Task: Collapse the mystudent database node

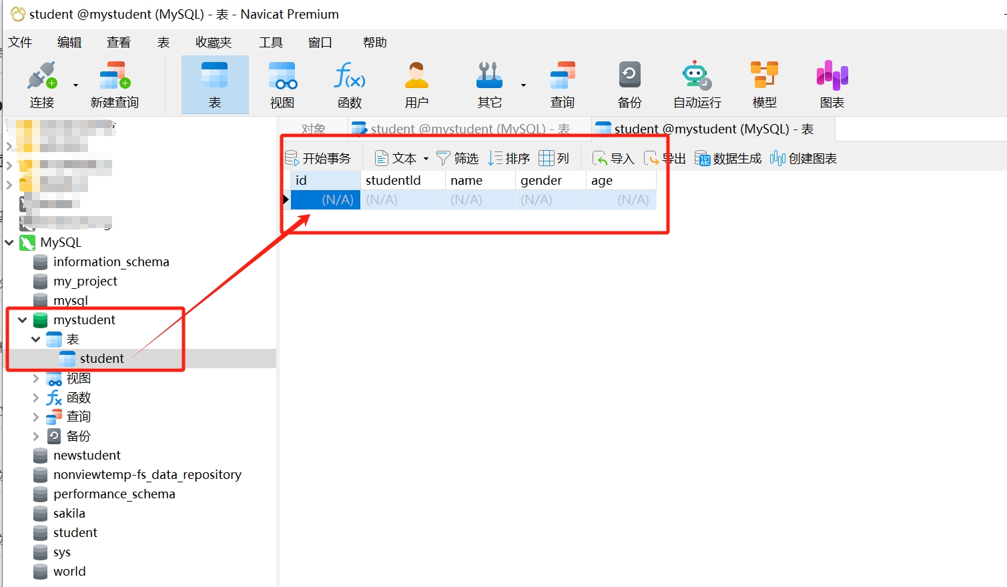Action: point(23,320)
